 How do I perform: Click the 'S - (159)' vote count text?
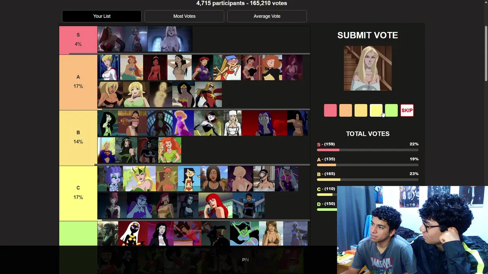(x=326, y=144)
